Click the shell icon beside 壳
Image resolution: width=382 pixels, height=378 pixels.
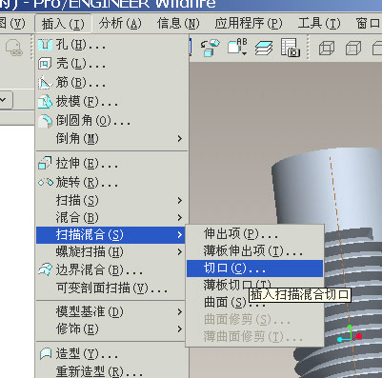(x=45, y=64)
